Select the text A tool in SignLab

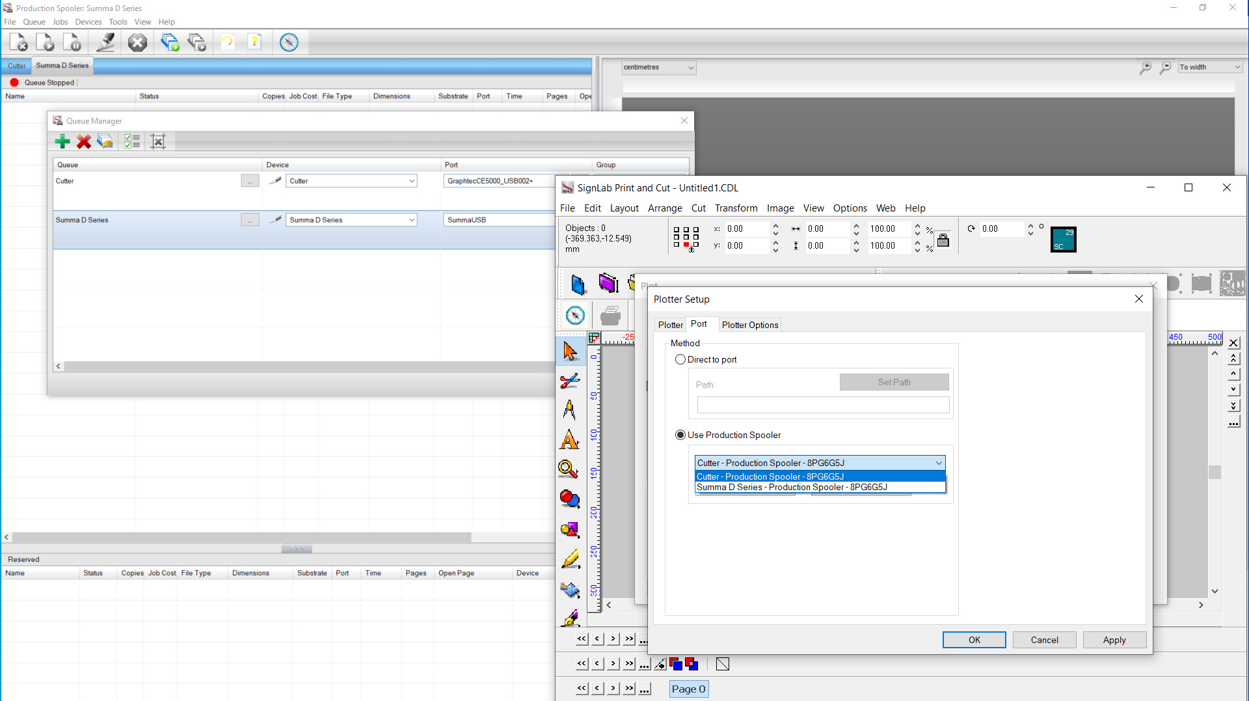point(570,440)
